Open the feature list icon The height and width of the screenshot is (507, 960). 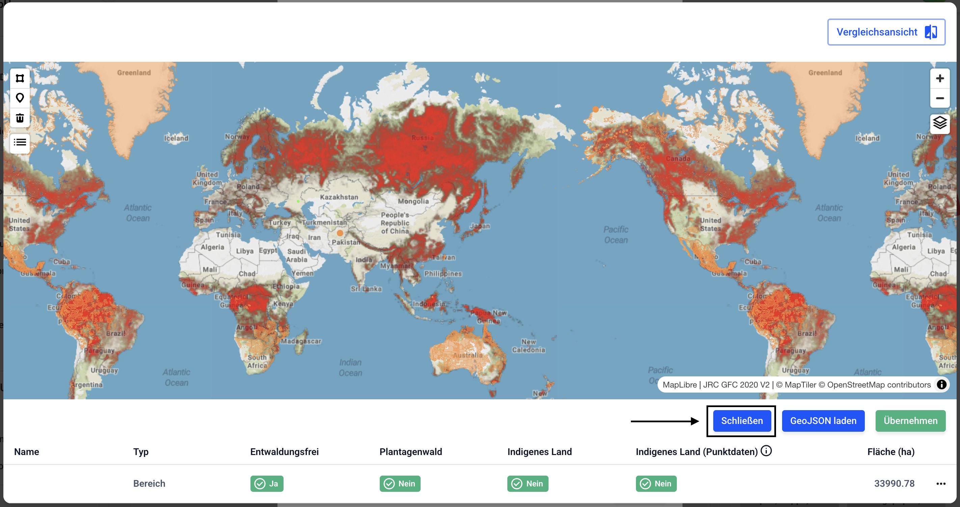[x=20, y=142]
